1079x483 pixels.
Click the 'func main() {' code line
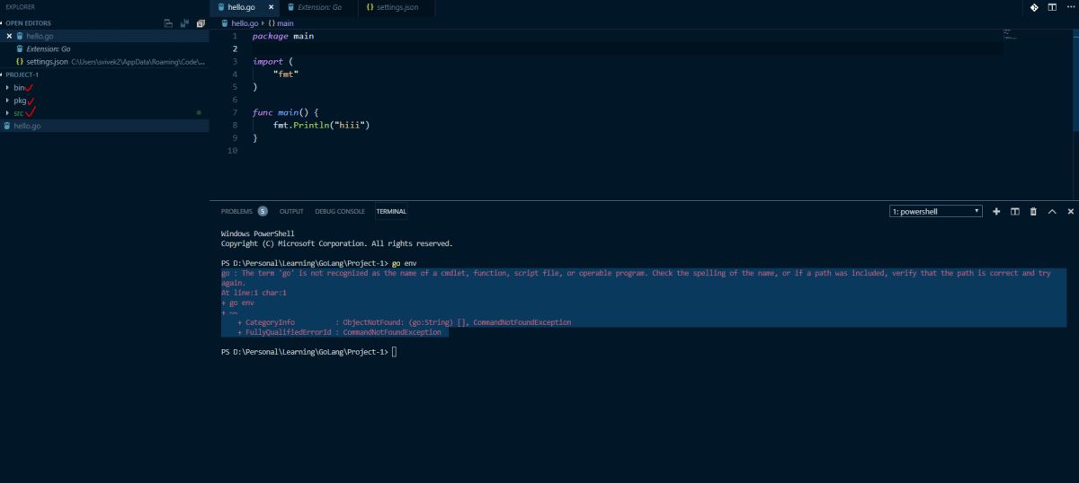286,112
